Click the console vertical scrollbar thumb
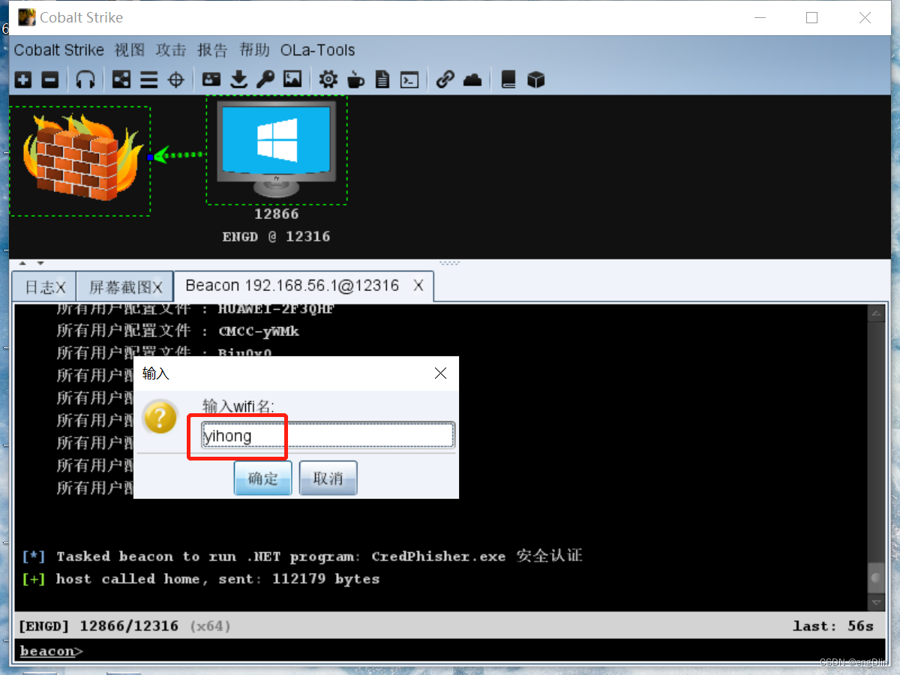 pos(876,578)
